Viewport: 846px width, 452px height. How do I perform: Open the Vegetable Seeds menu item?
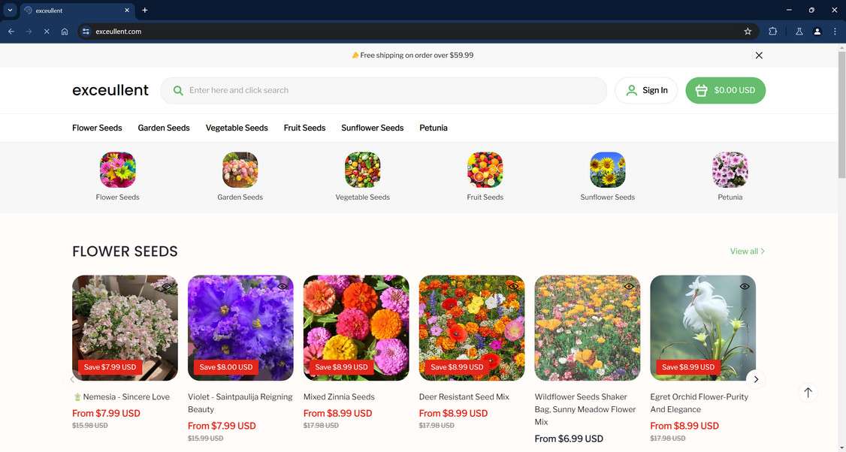tap(237, 128)
